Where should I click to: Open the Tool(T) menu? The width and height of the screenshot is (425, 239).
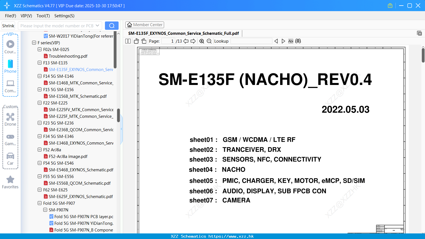click(43, 16)
